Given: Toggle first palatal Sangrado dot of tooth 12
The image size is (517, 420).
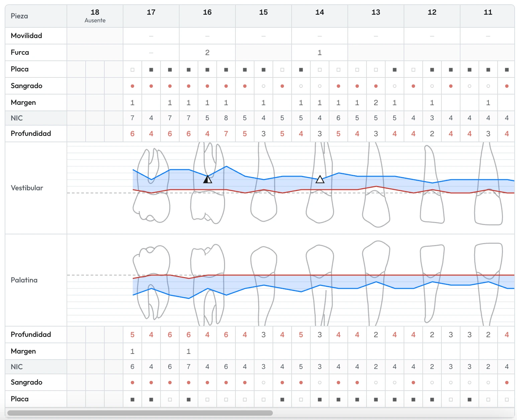Looking at the screenshot, I should [x=413, y=383].
